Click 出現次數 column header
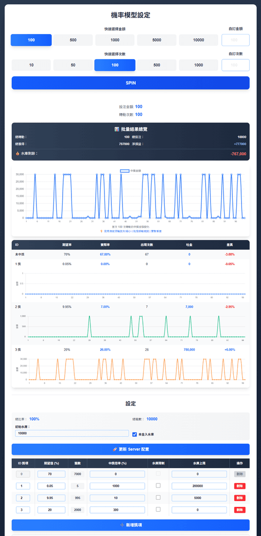261x536 pixels. 147,245
